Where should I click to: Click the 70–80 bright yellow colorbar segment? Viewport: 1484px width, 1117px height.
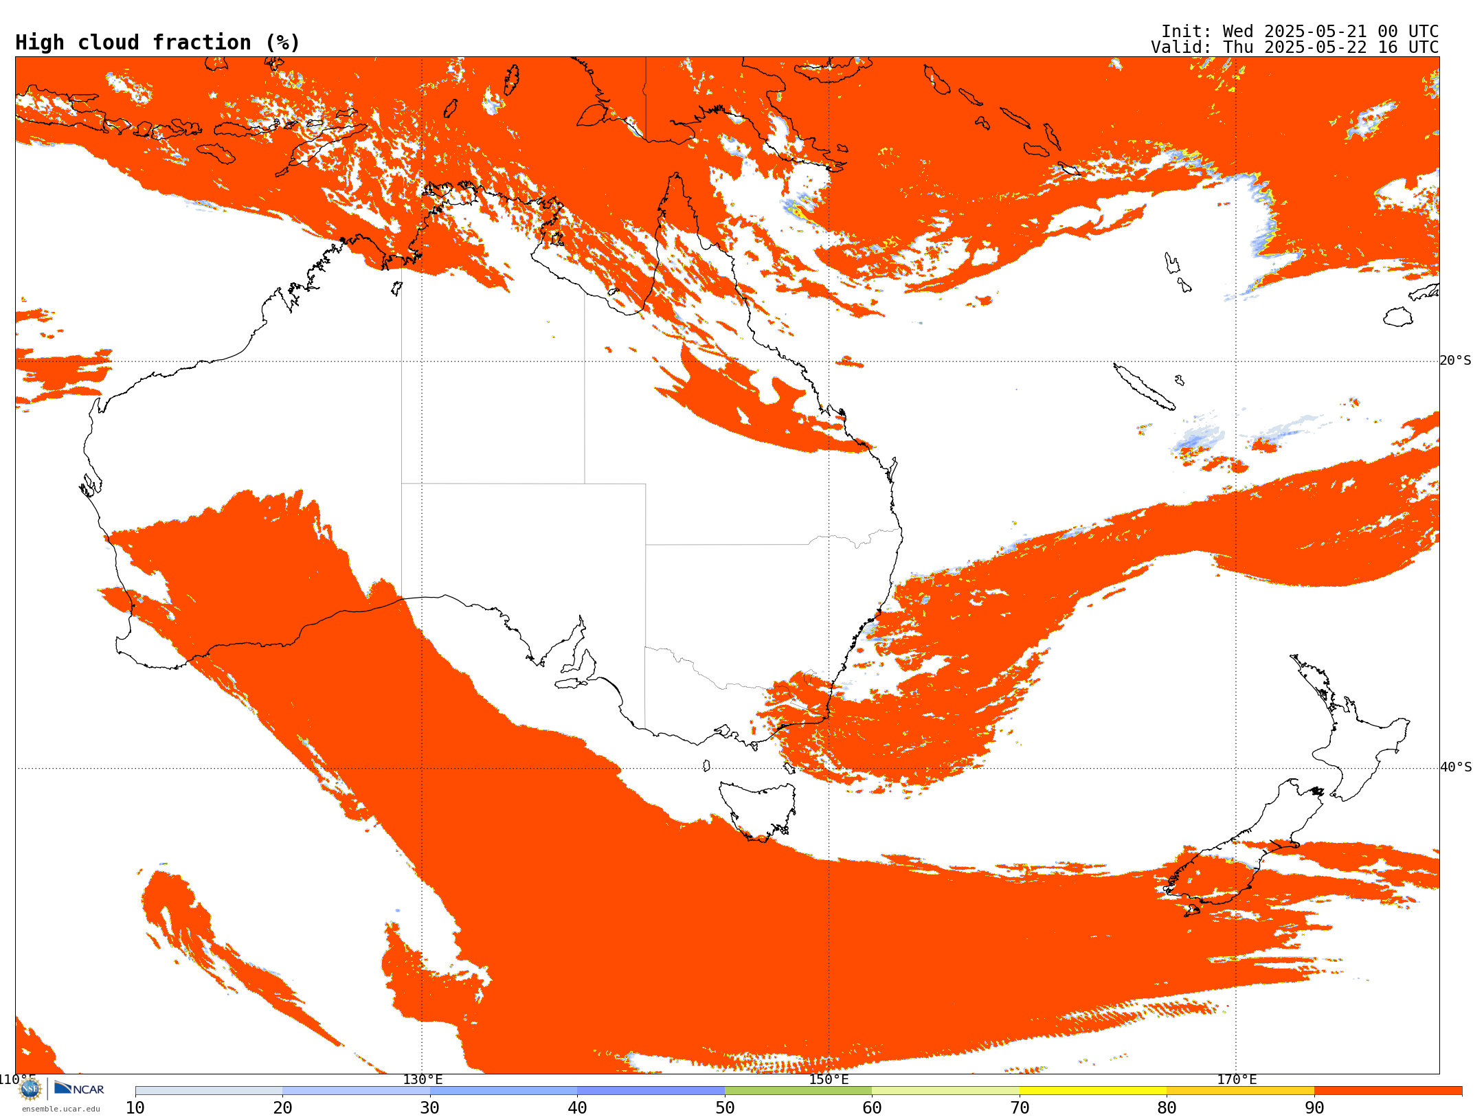[1093, 1091]
